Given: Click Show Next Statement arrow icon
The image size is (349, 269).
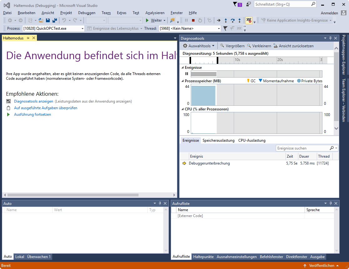Looking at the screenshot, I should point(219,20).
